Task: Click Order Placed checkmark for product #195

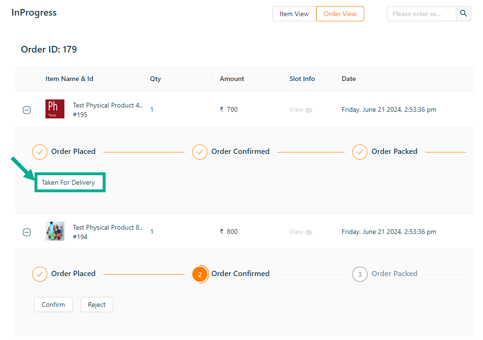Action: [x=40, y=152]
